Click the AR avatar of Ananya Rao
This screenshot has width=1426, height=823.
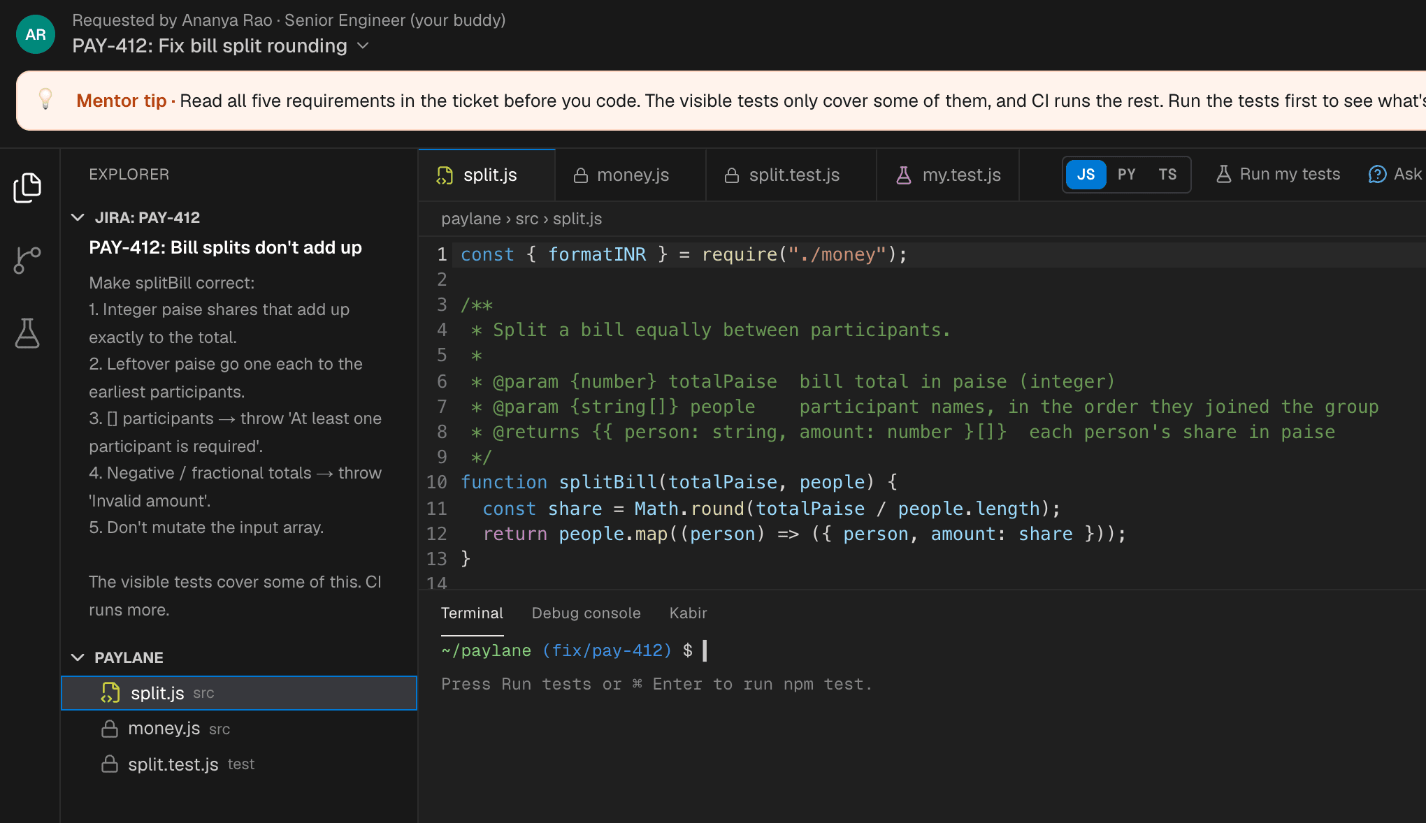click(36, 34)
